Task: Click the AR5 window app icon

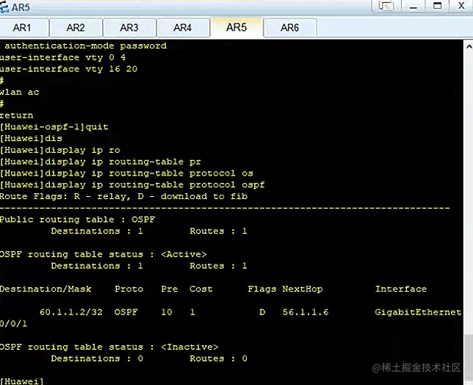Action: (x=4, y=7)
